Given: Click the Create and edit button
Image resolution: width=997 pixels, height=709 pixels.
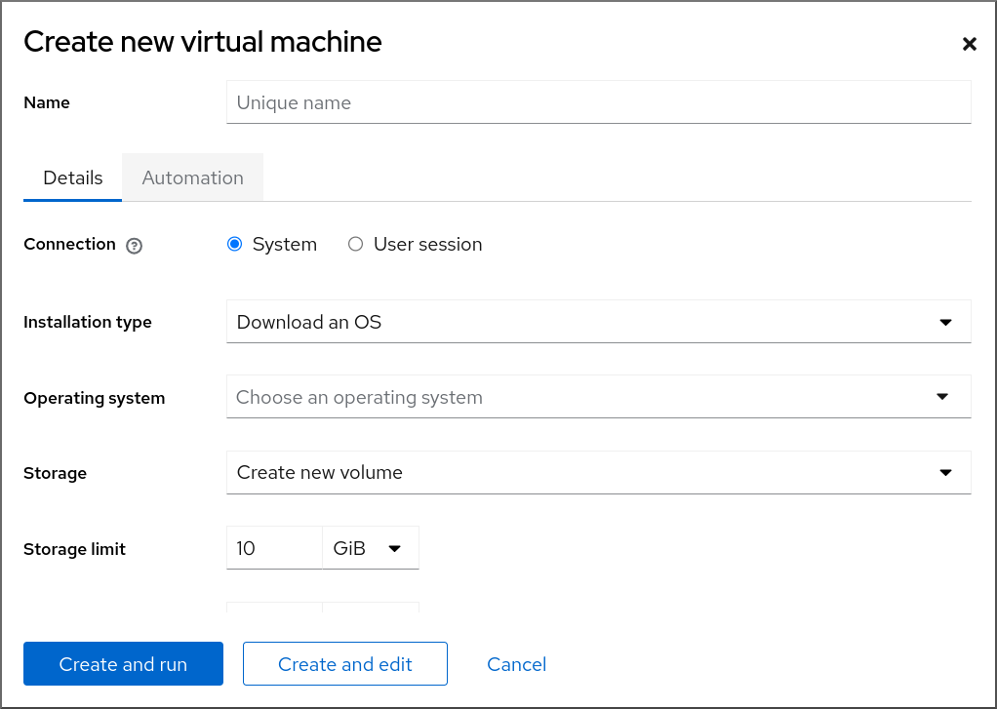Looking at the screenshot, I should coord(344,664).
